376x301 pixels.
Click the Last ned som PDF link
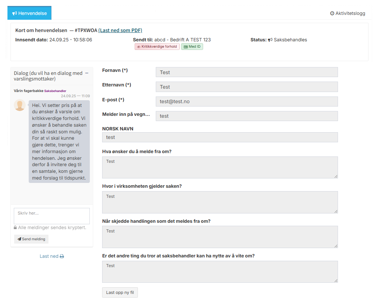click(120, 30)
